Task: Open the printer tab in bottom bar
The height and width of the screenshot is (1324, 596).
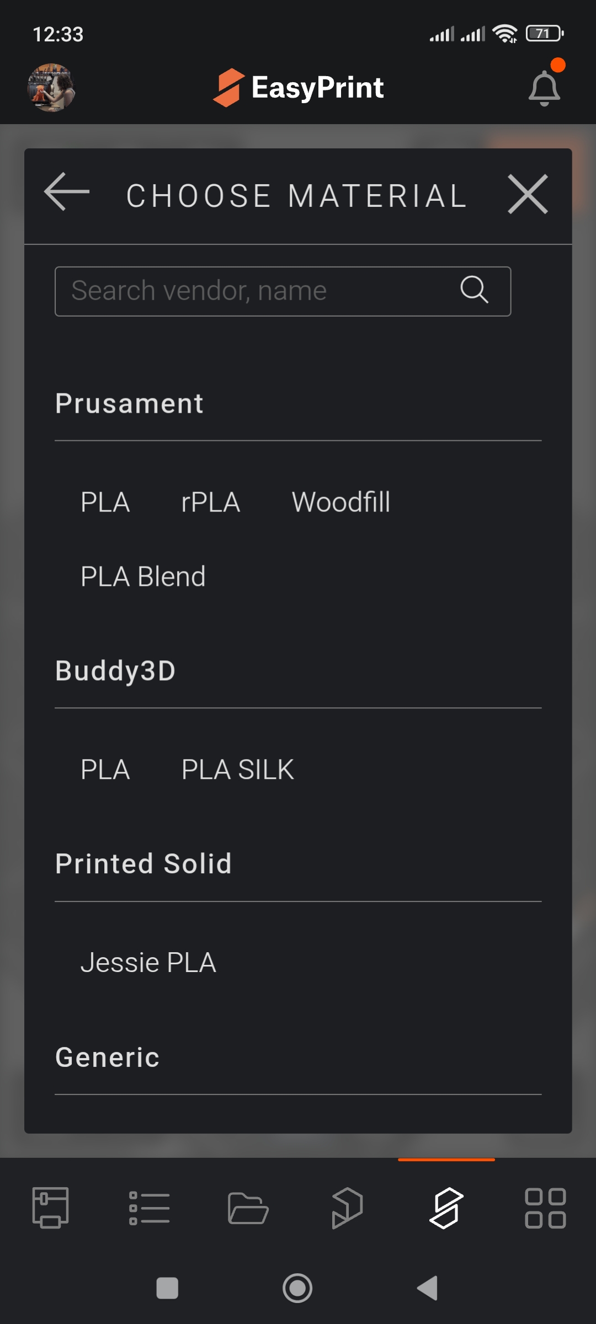Action: click(50, 1208)
